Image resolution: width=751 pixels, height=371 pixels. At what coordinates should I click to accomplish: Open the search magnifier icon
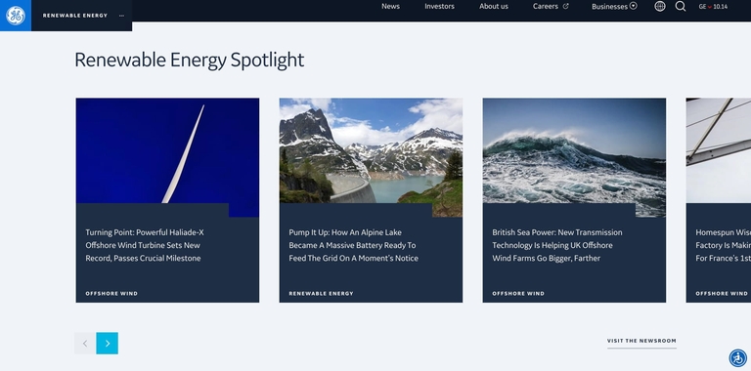click(681, 6)
